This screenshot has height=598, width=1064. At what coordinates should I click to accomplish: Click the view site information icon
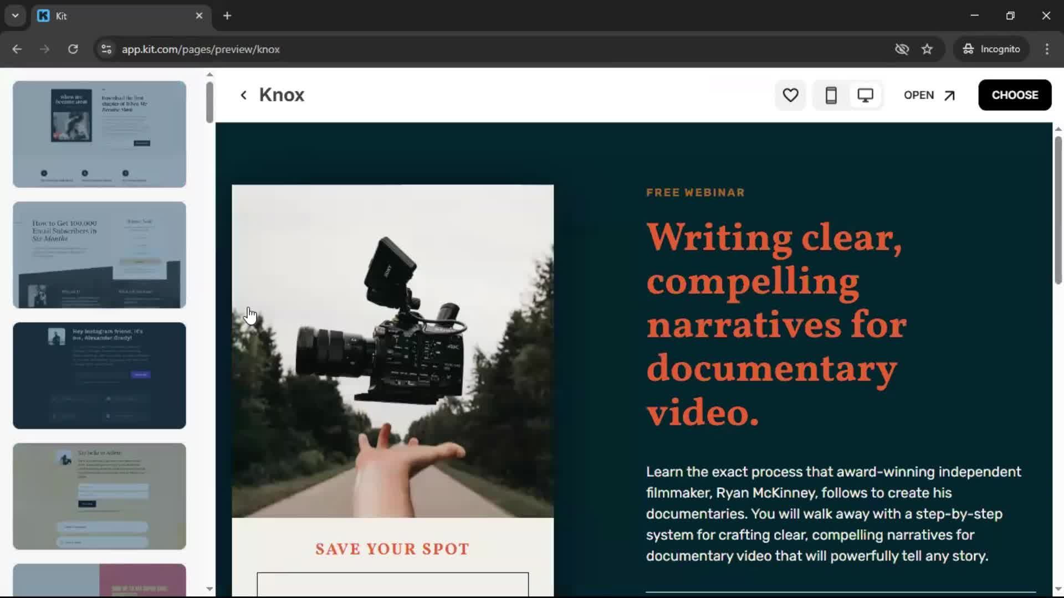coord(106,49)
